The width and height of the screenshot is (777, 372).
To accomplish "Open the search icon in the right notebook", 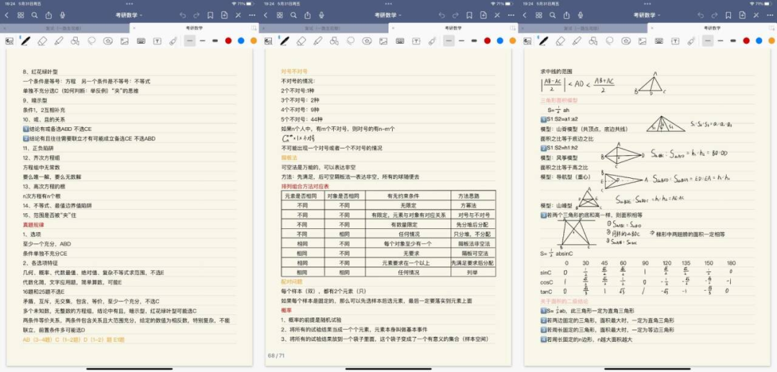I will coord(553,14).
